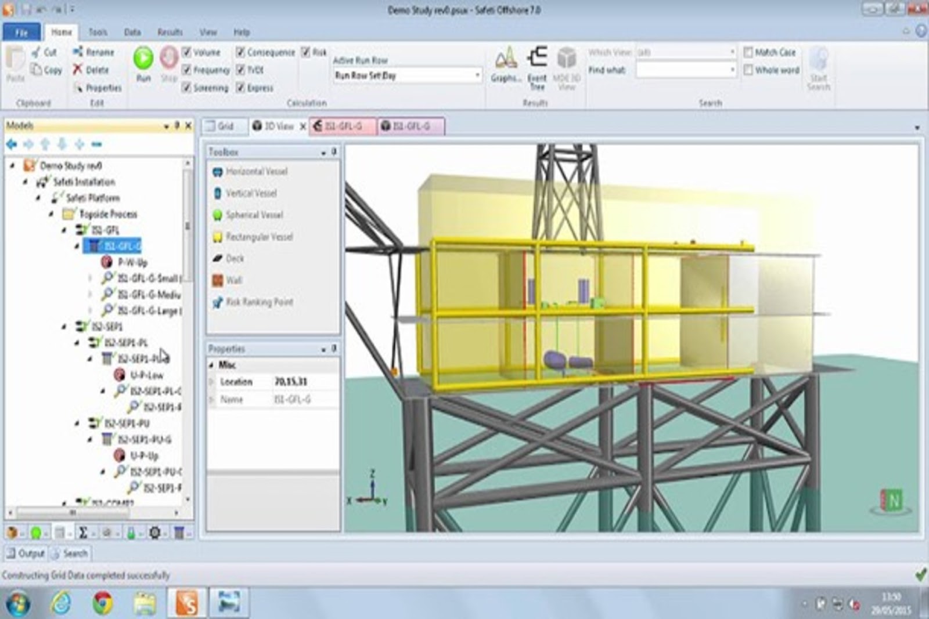The image size is (929, 619).
Task: Open the File menu
Action: (x=21, y=32)
